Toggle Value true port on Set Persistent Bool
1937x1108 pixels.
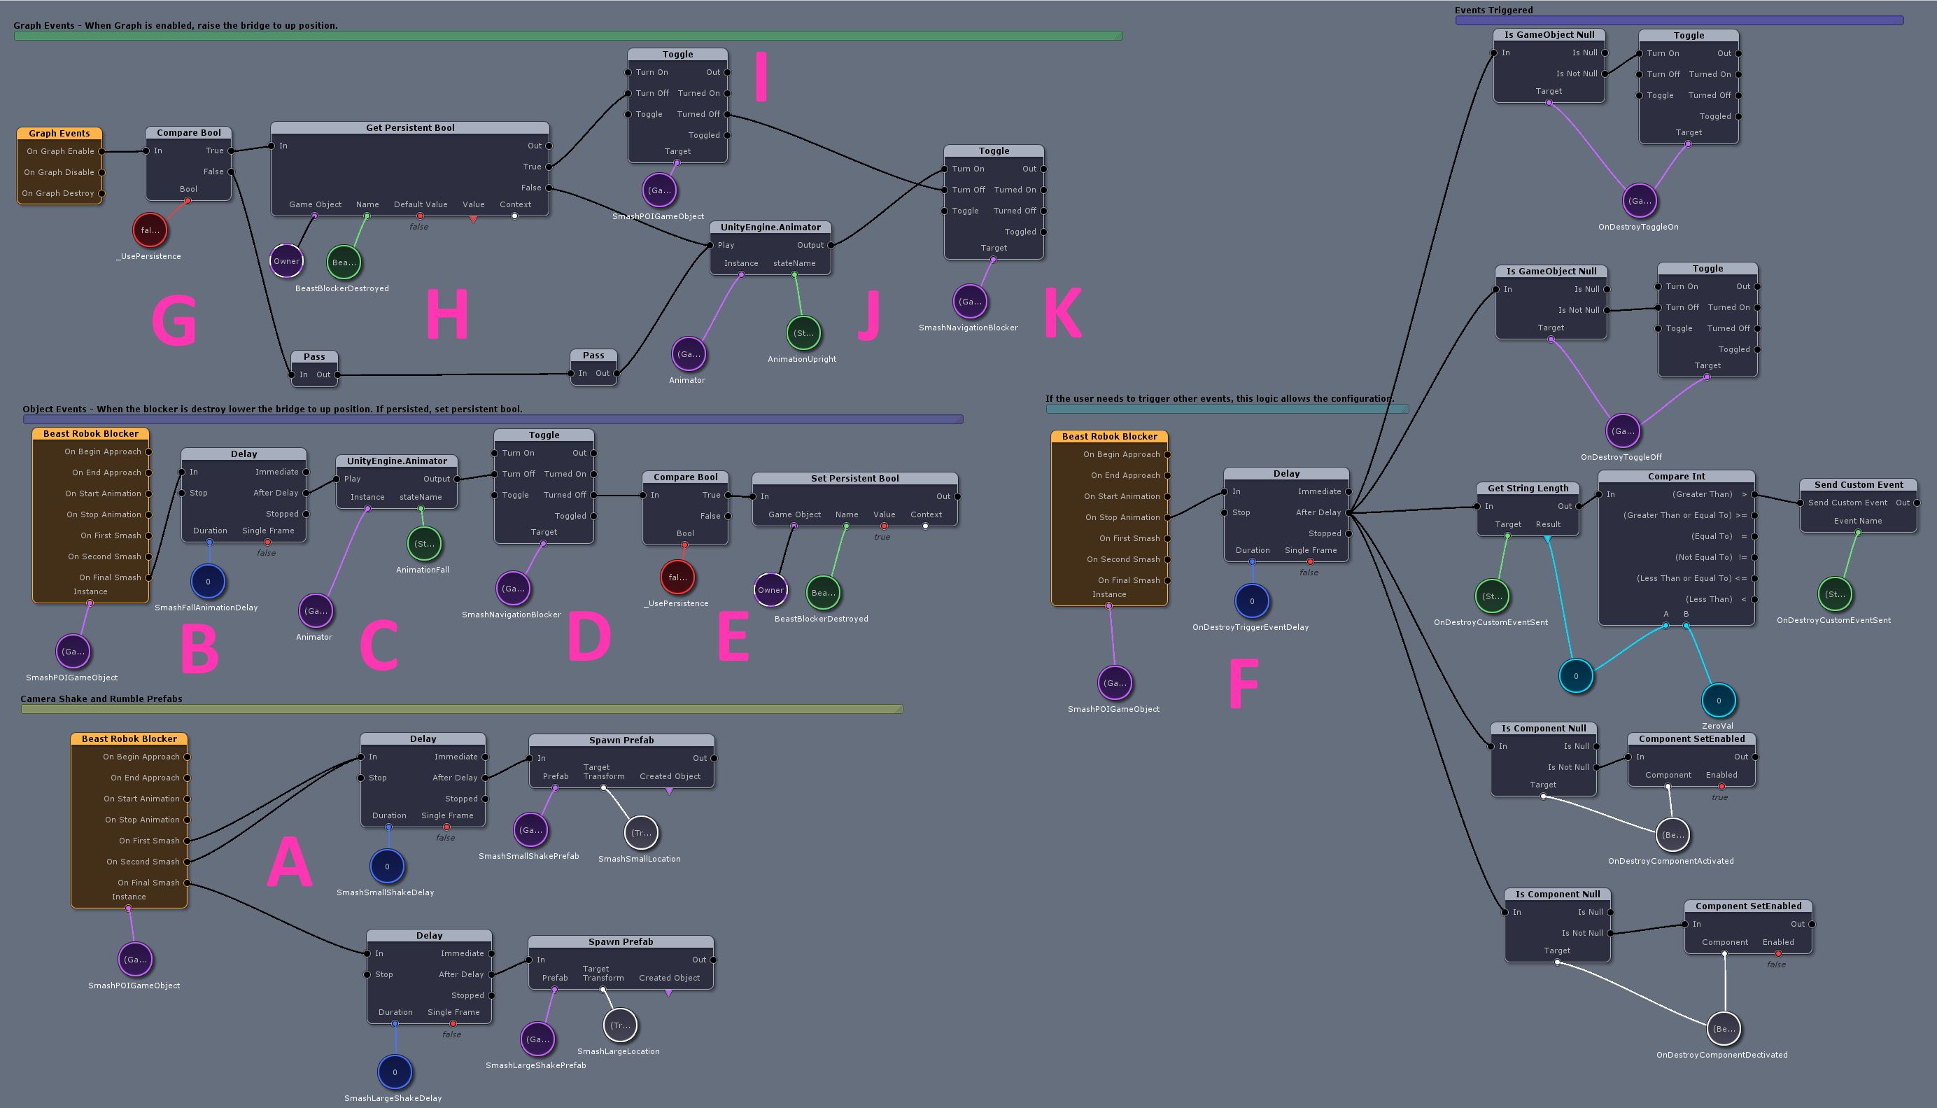(884, 526)
